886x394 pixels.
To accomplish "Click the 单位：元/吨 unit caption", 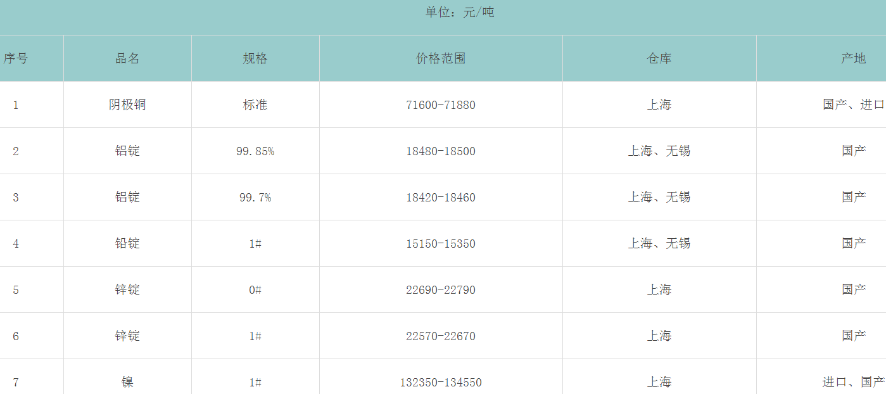I will 460,12.
